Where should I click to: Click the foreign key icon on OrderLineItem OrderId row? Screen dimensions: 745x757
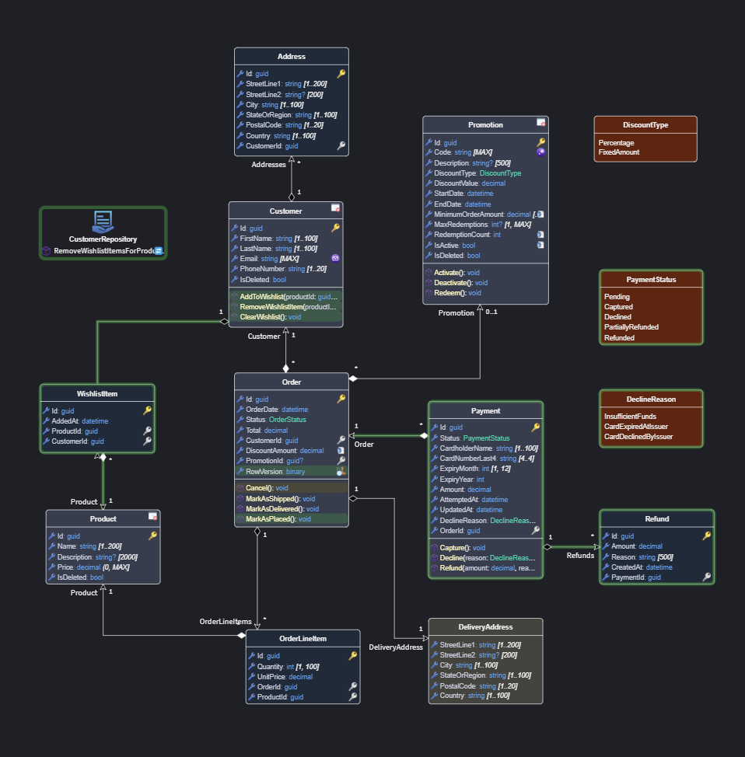353,686
